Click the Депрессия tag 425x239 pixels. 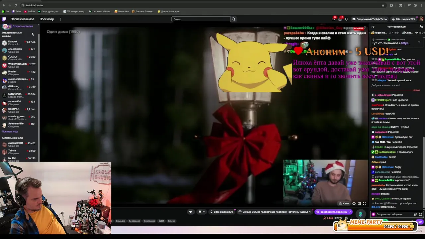(x=134, y=221)
